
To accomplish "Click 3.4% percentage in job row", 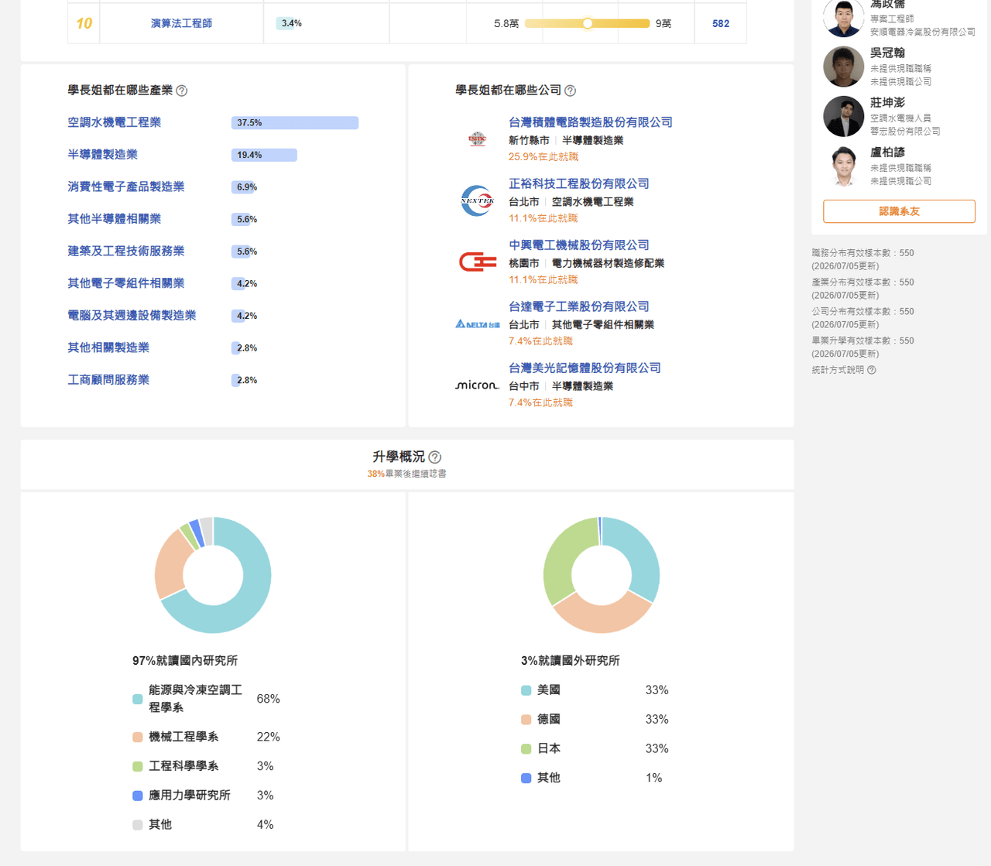I will pyautogui.click(x=292, y=23).
